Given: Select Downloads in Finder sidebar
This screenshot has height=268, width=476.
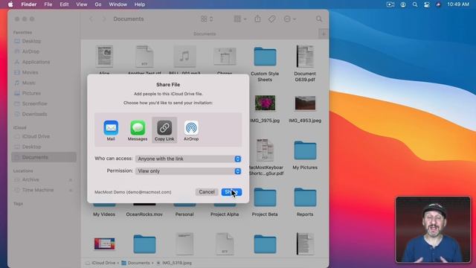Looking at the screenshot, I should coord(34,114).
